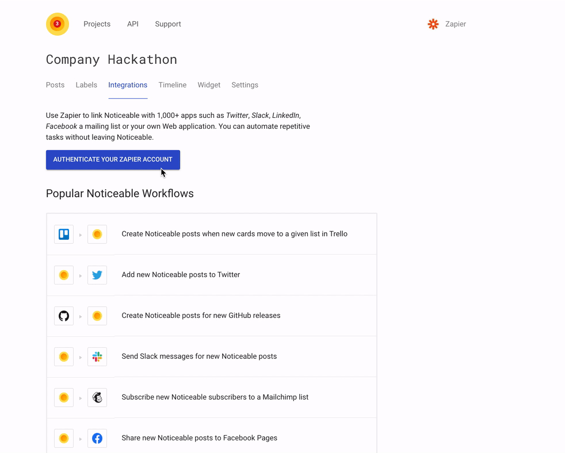Image resolution: width=565 pixels, height=453 pixels.
Task: Switch to the Widget tab
Action: click(209, 85)
